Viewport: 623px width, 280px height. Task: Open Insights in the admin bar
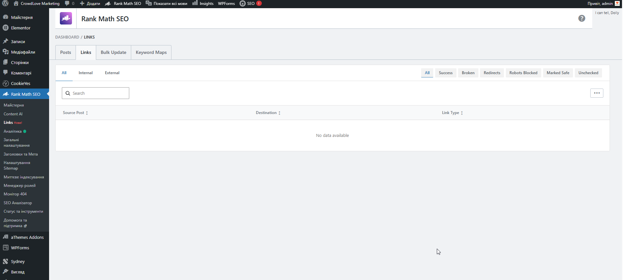pyautogui.click(x=203, y=3)
